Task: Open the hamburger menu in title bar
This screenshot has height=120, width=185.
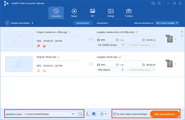Action: [x=159, y=3]
